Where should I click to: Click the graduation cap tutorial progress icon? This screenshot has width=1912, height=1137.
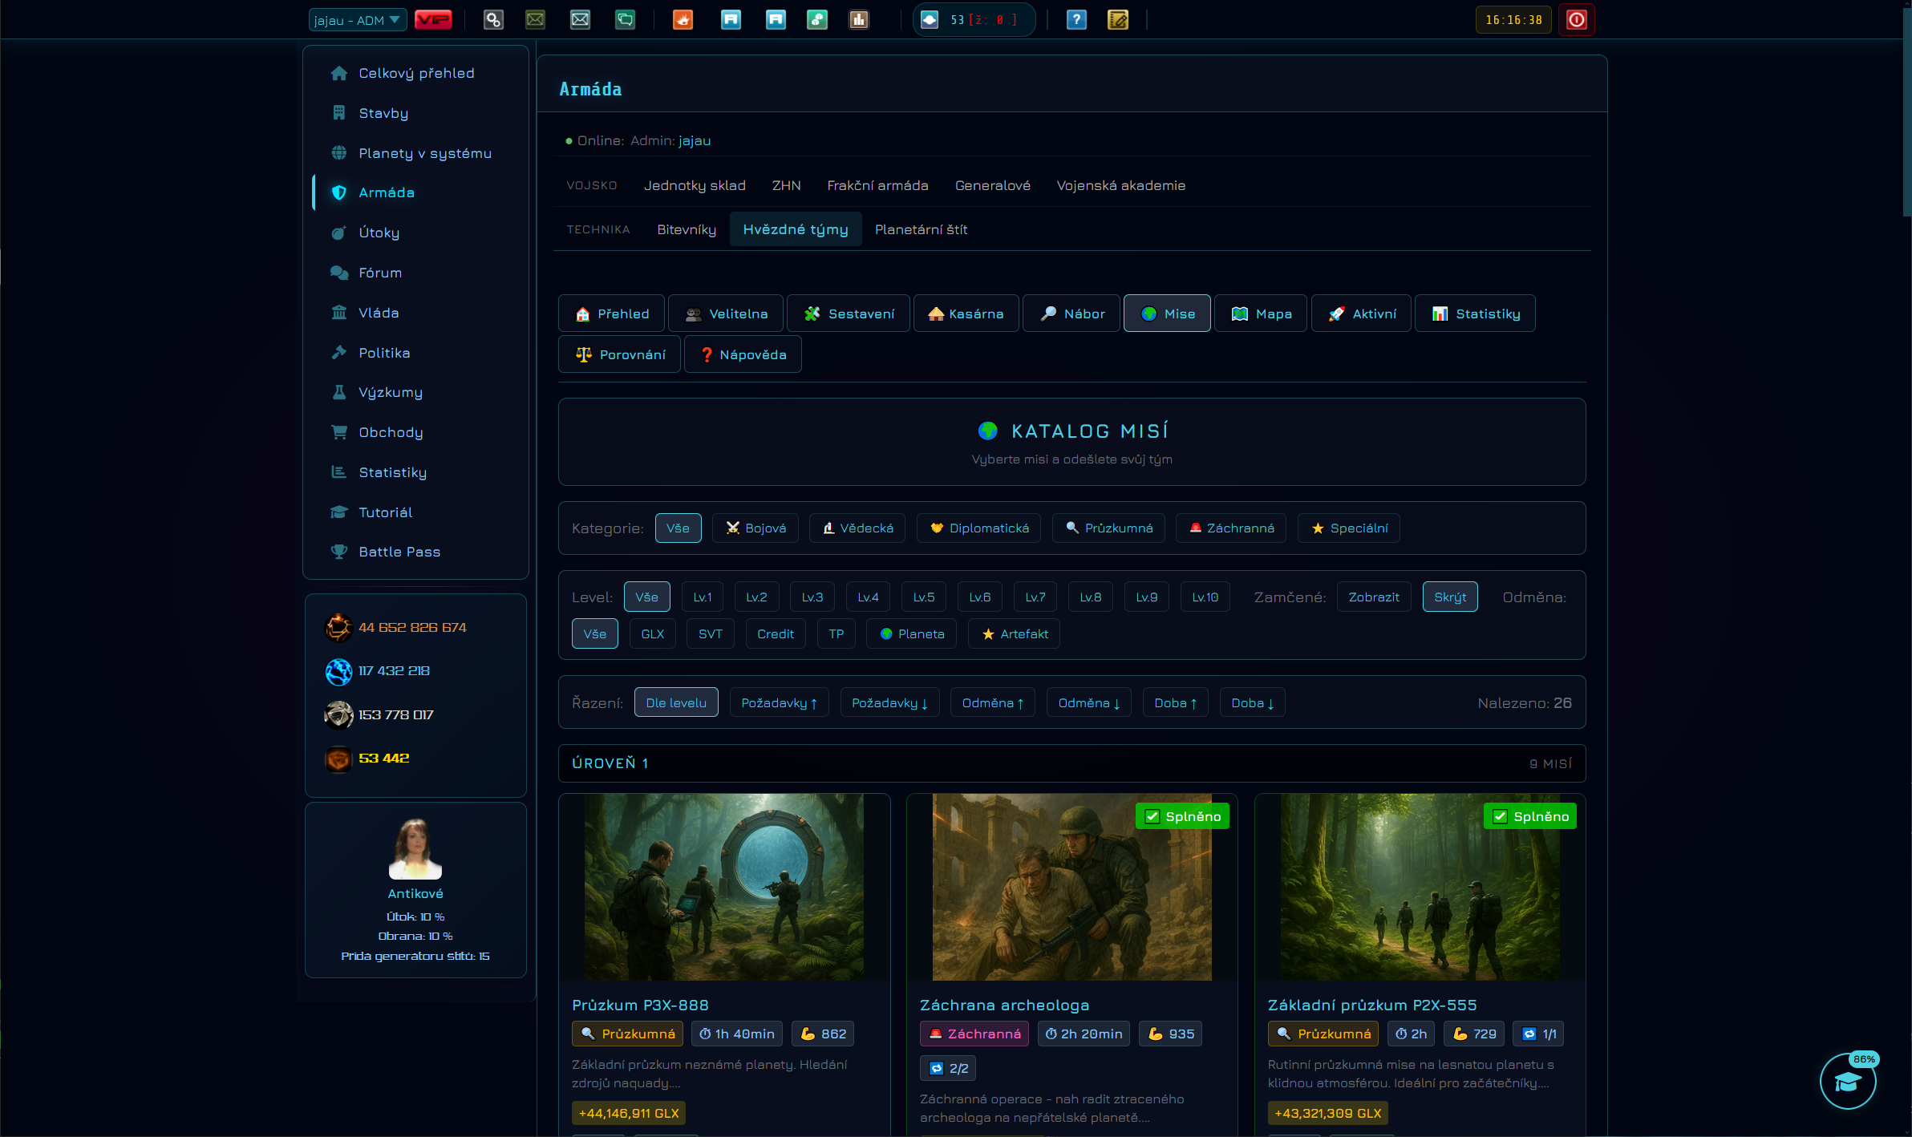[1848, 1081]
